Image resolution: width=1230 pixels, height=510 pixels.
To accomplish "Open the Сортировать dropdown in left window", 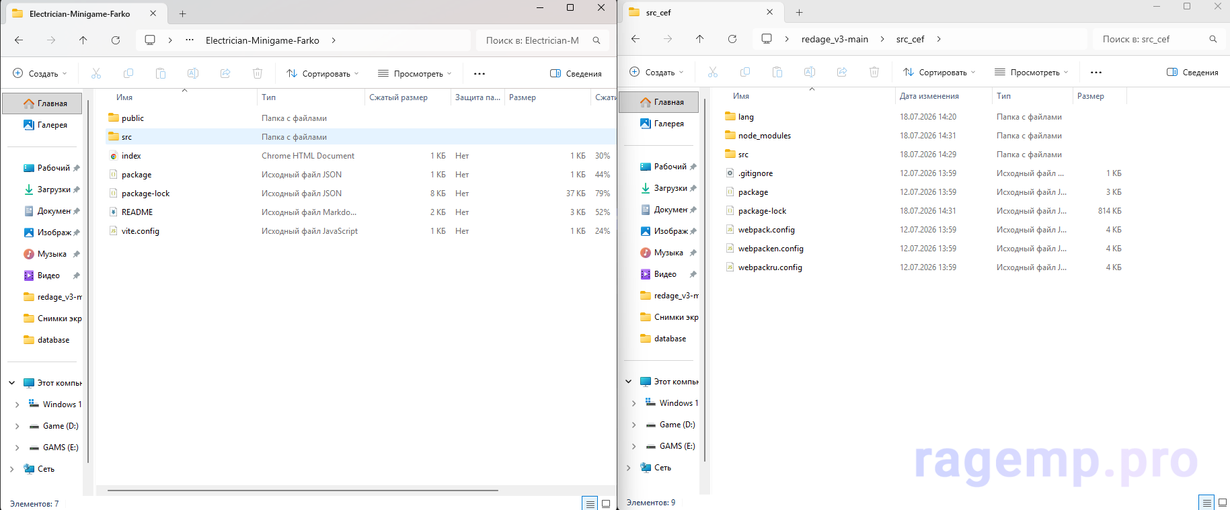I will click(x=323, y=73).
